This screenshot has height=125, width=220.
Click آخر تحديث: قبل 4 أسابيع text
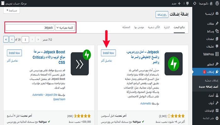coord(19,116)
